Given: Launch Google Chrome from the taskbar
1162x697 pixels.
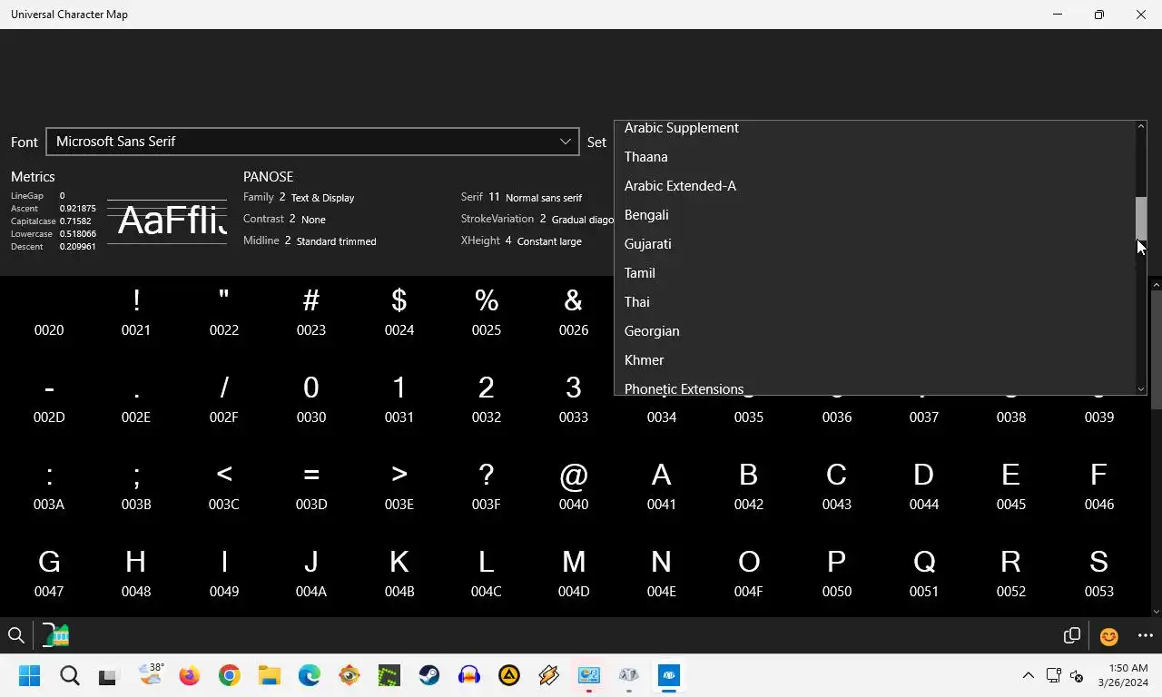Looking at the screenshot, I should [229, 675].
